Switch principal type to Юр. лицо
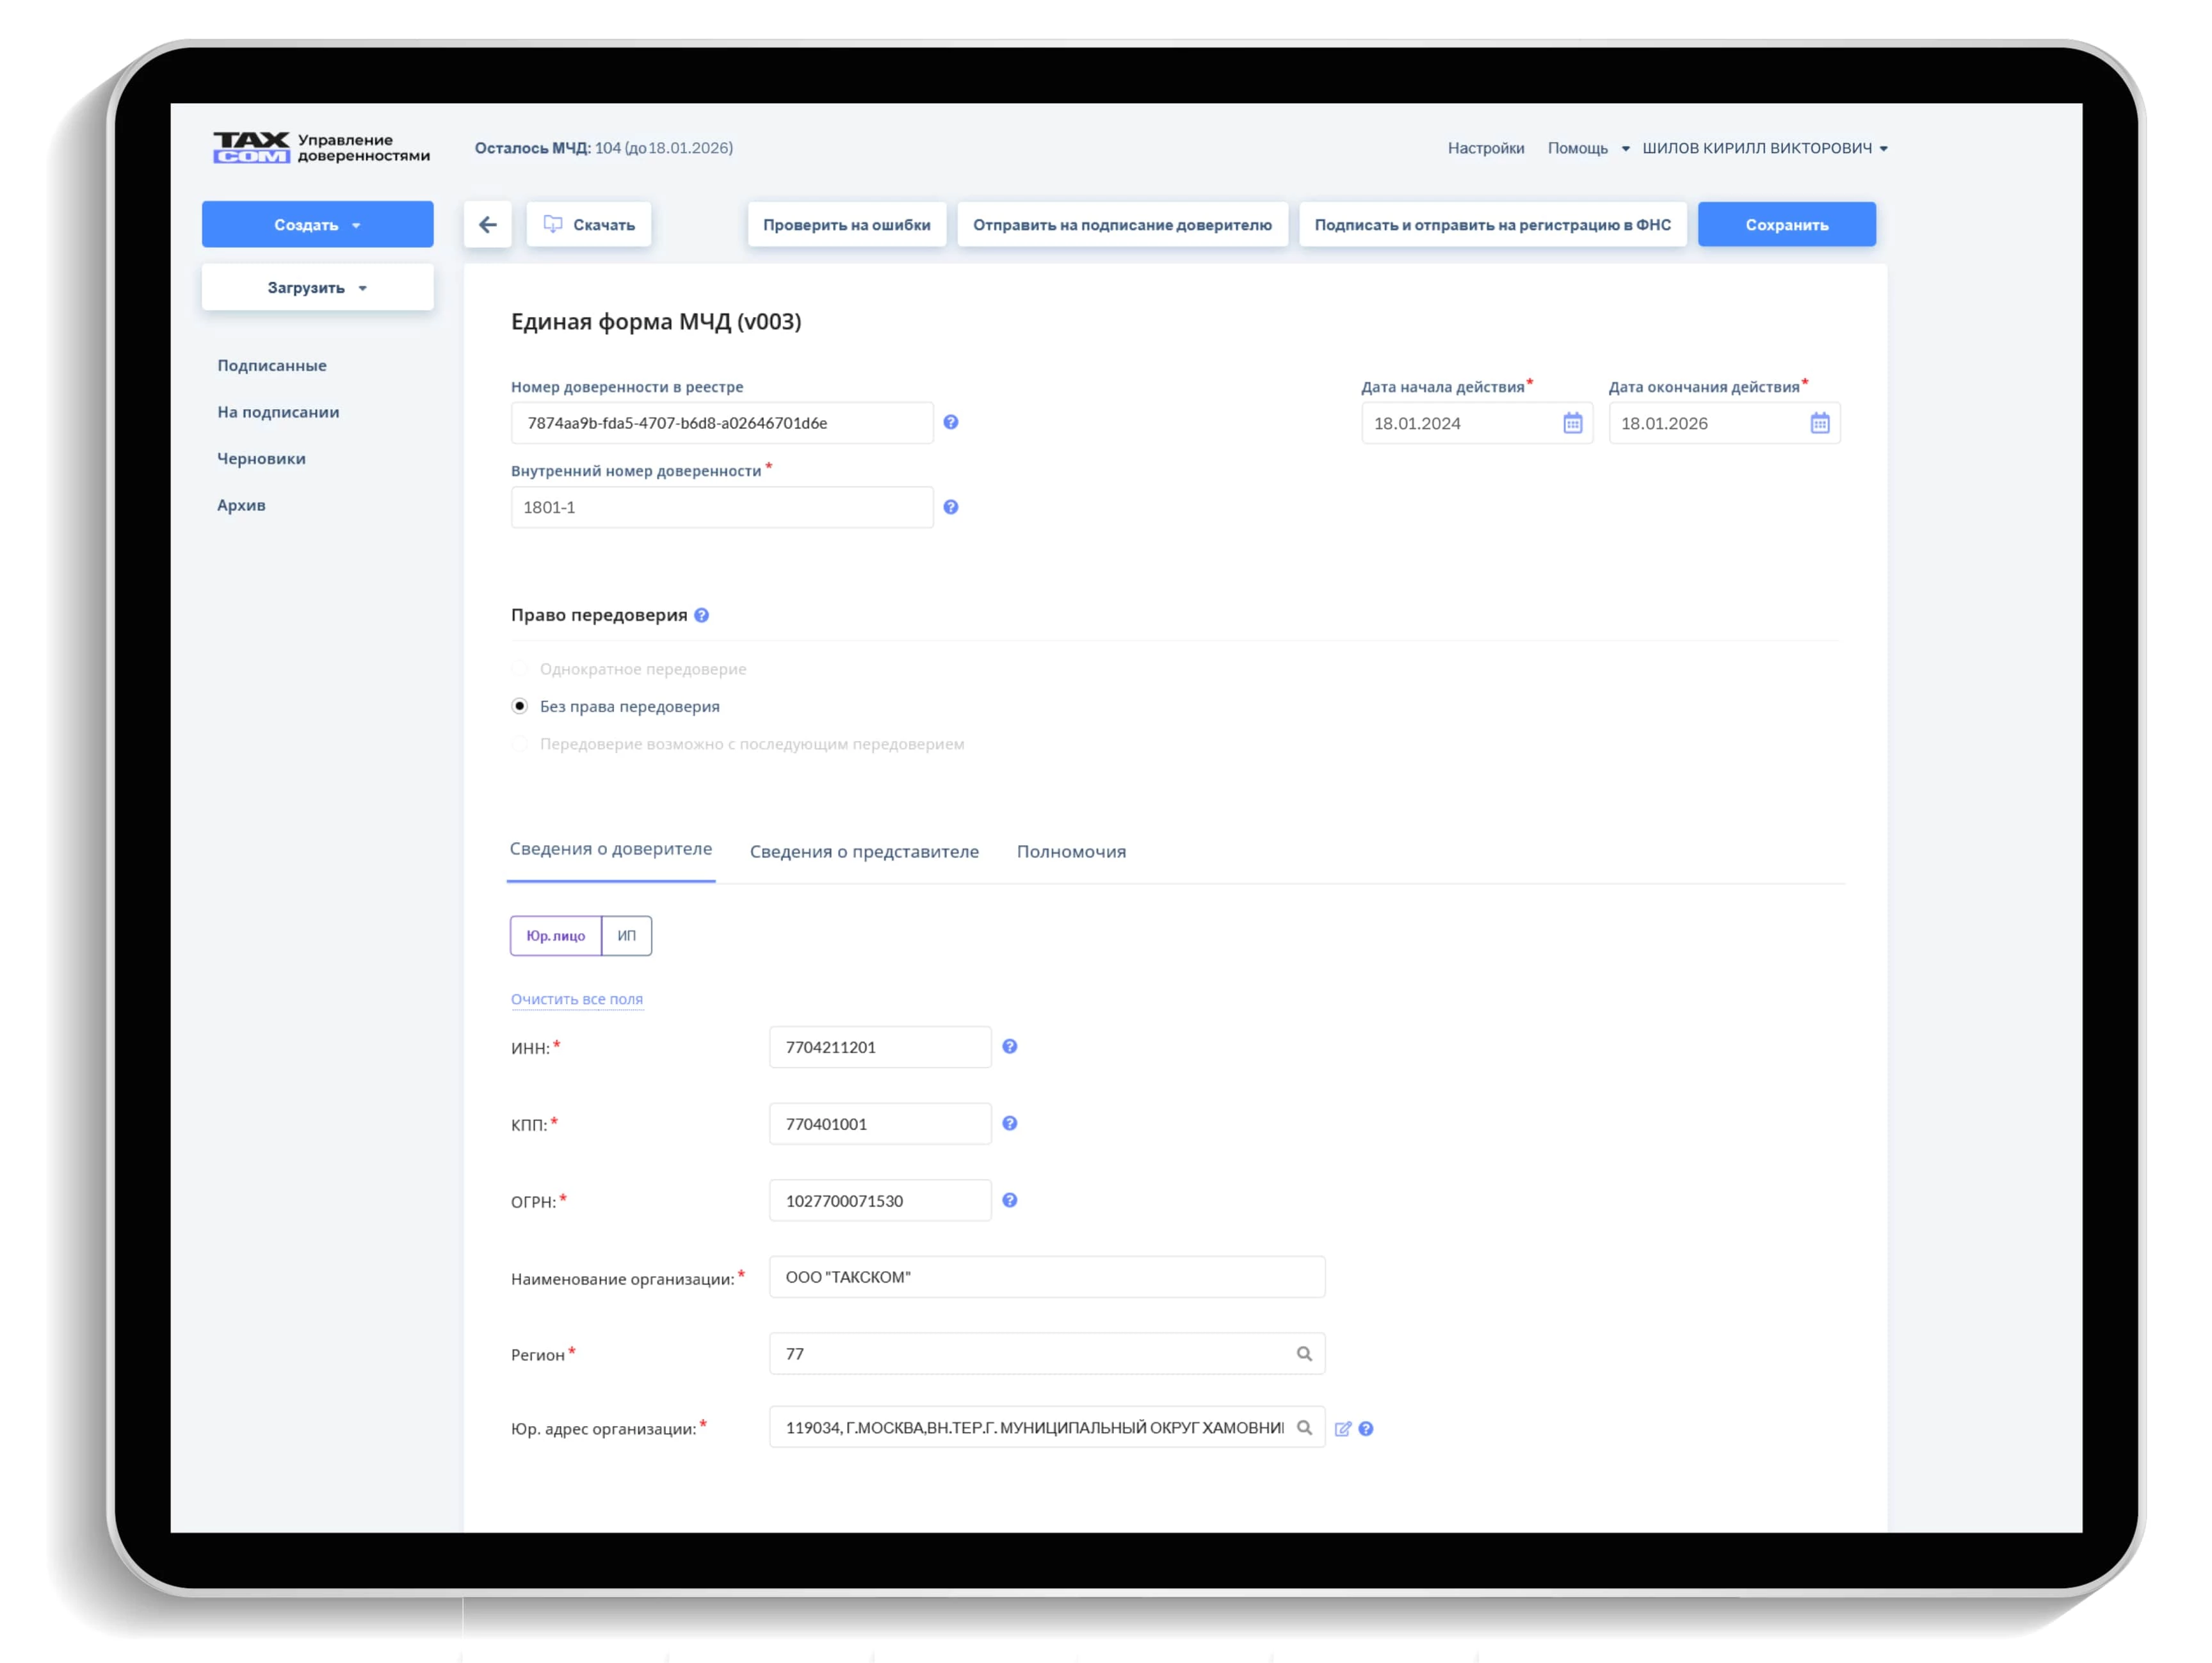This screenshot has width=2212, height=1663. (x=556, y=936)
